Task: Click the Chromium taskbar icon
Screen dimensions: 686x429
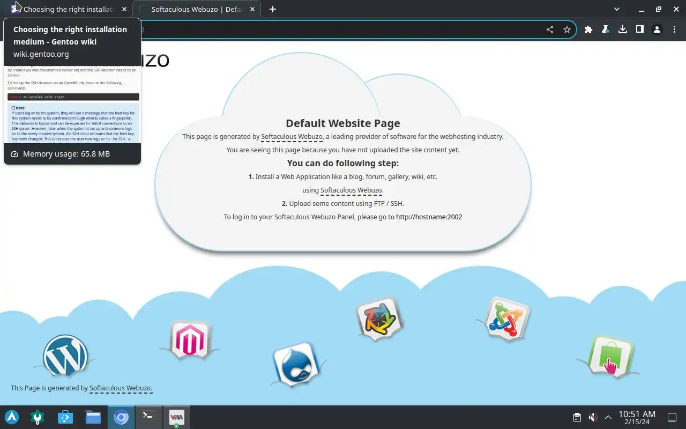Action: pos(121,417)
